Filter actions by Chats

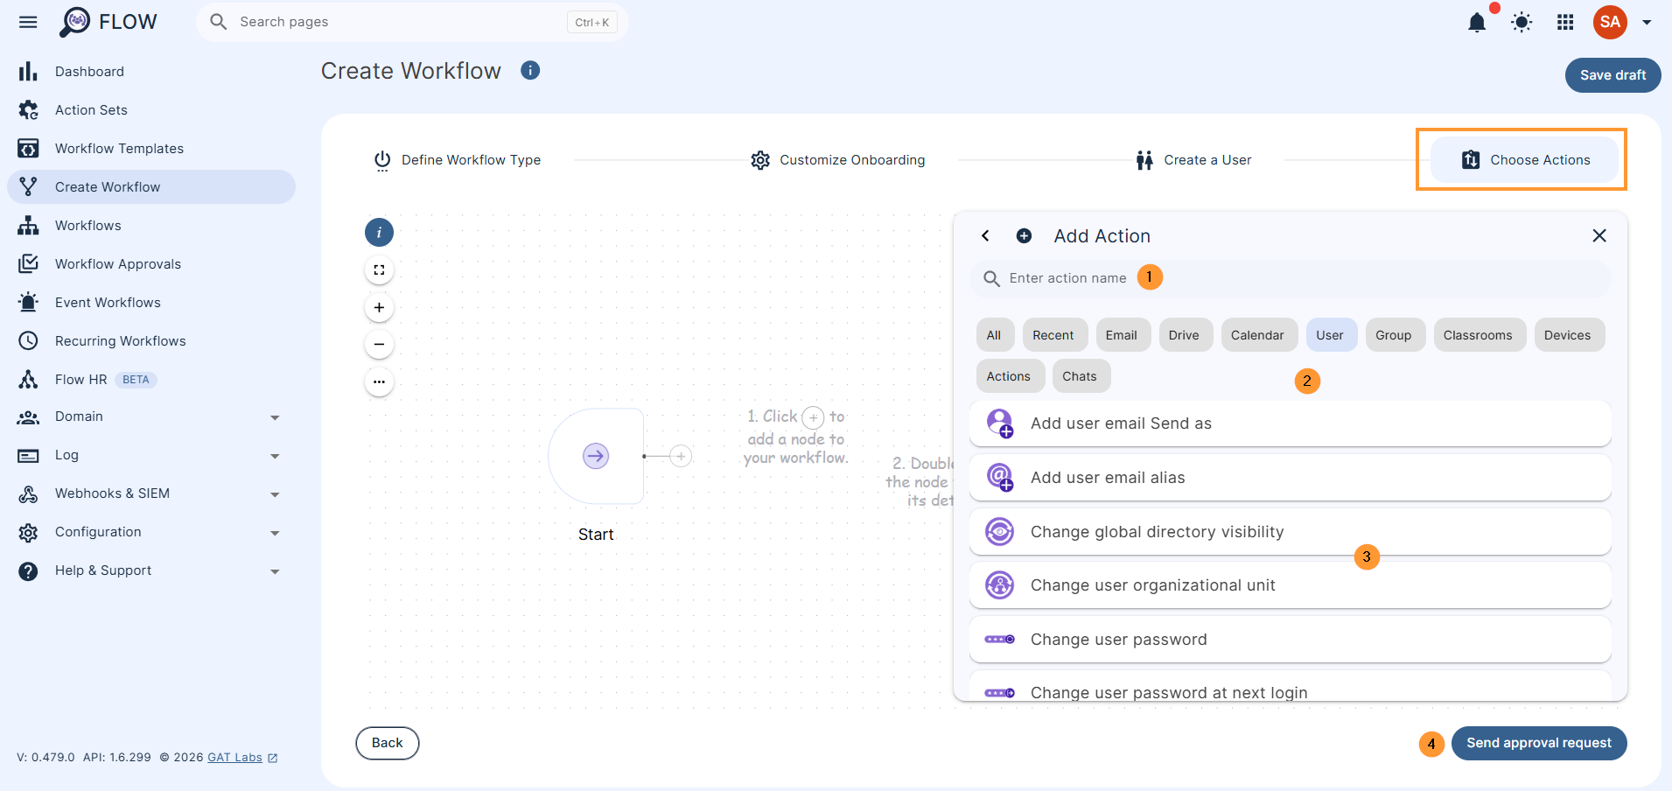click(x=1080, y=376)
